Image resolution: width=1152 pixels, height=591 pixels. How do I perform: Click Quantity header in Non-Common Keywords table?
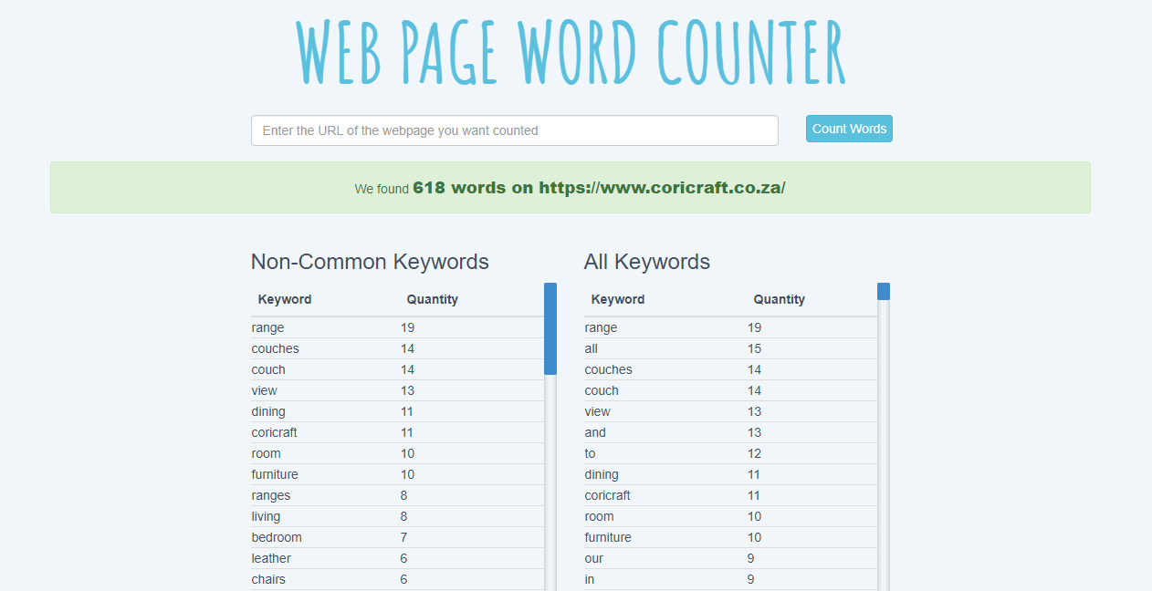point(432,299)
